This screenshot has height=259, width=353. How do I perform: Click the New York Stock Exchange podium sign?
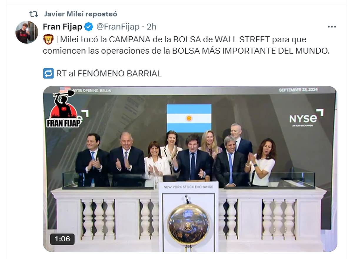point(188,187)
